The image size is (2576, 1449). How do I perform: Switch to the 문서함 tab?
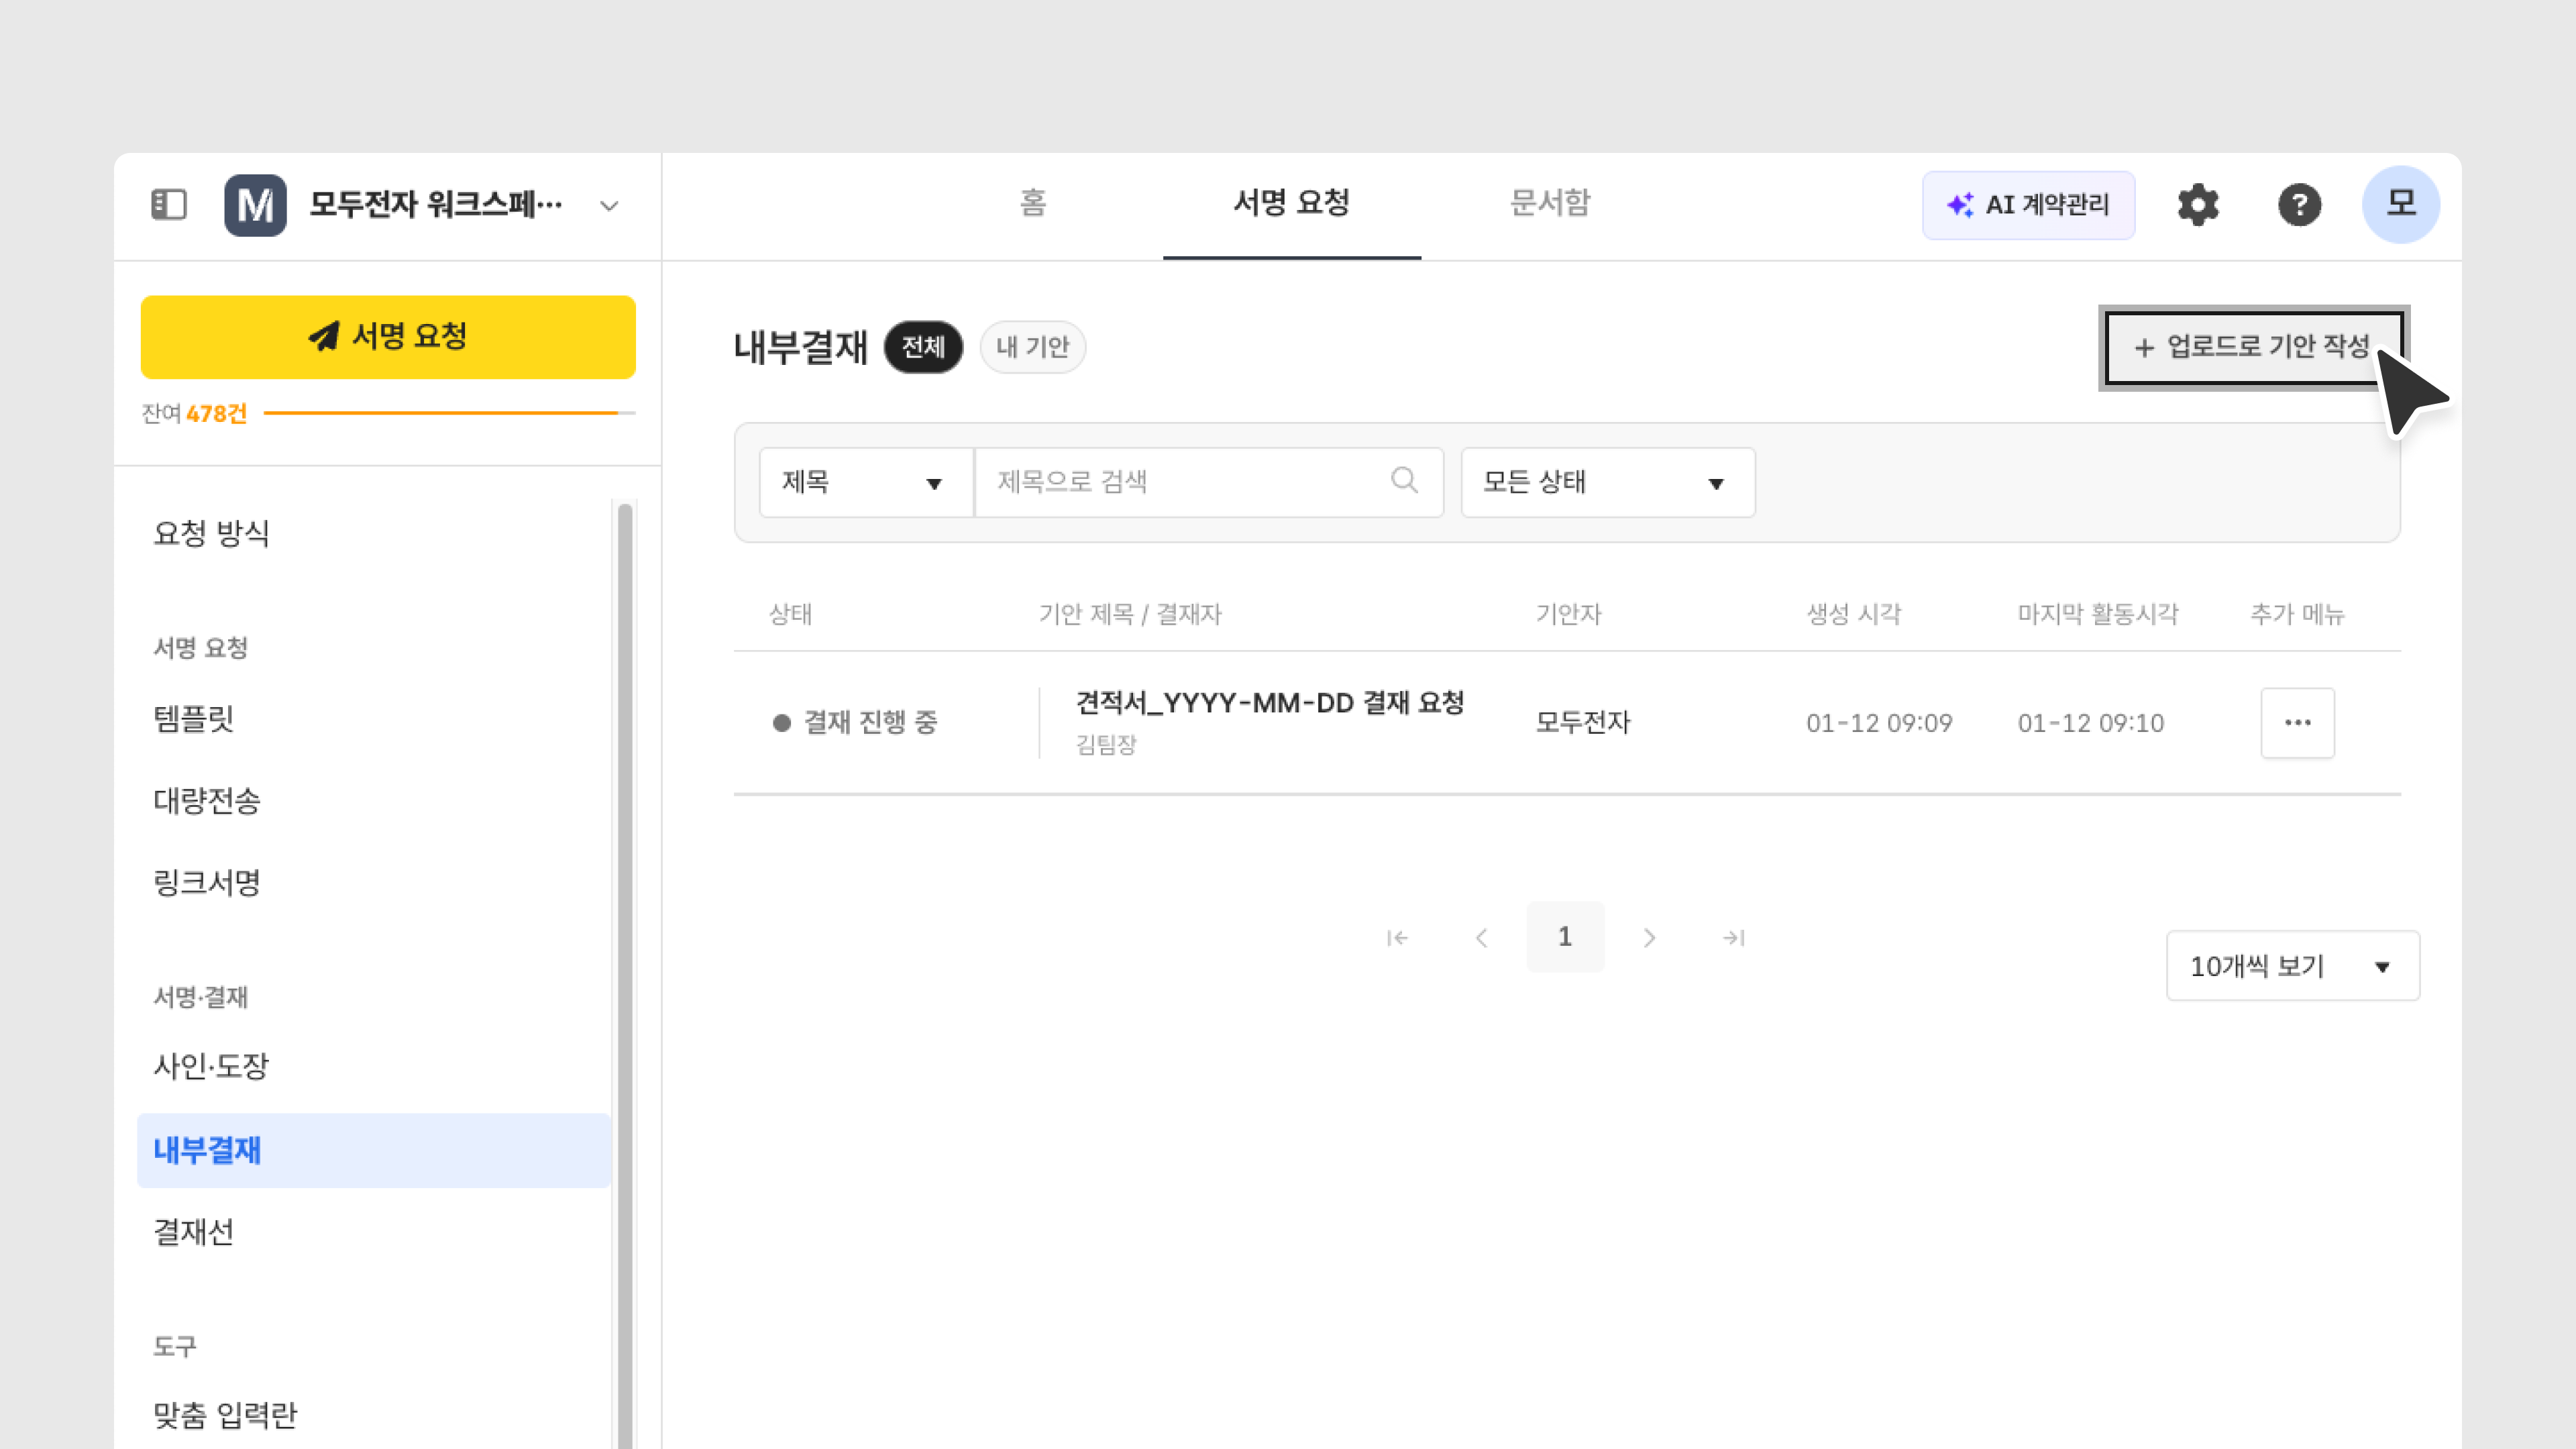point(1549,203)
